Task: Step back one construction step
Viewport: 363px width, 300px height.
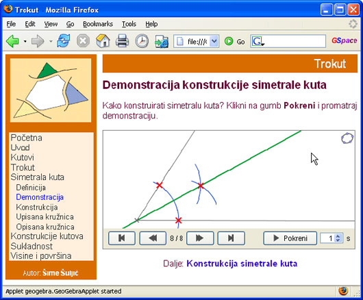Action: [x=153, y=238]
